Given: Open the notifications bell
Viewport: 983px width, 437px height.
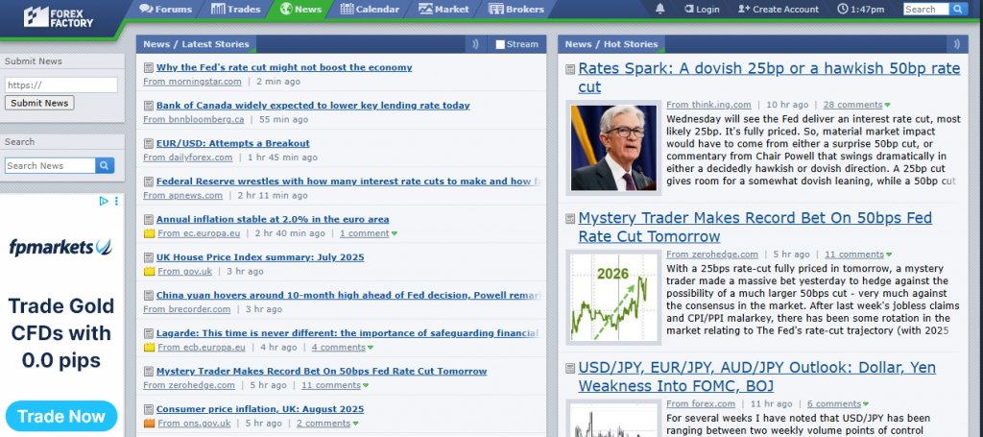Looking at the screenshot, I should click(659, 10).
